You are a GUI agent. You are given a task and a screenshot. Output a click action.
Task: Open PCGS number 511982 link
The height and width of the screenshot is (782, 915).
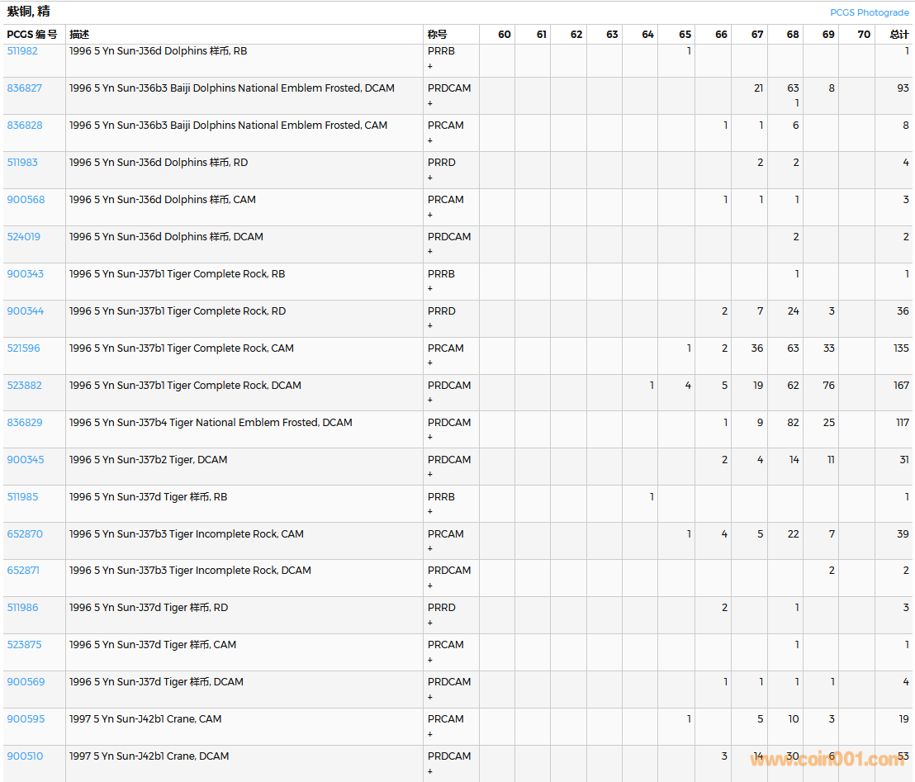[x=22, y=51]
